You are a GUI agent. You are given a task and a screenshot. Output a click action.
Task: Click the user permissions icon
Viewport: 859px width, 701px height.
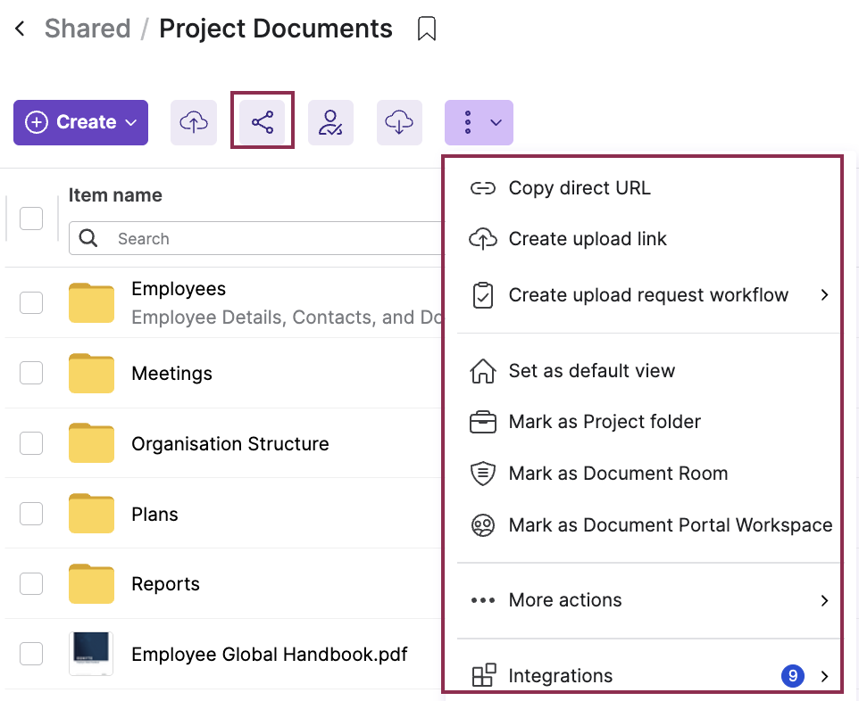point(331,122)
